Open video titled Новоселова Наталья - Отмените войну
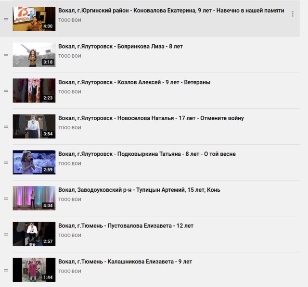The image size is (308, 287). 151,118
